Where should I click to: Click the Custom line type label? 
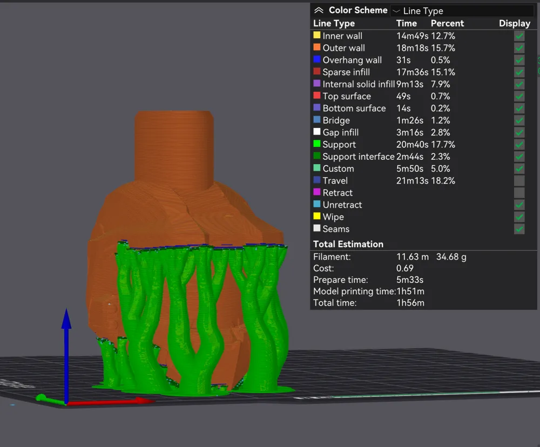tap(338, 168)
